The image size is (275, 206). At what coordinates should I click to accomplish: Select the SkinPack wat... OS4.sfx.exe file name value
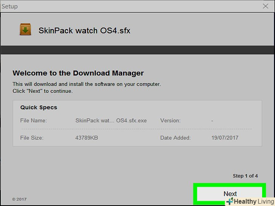click(x=111, y=121)
